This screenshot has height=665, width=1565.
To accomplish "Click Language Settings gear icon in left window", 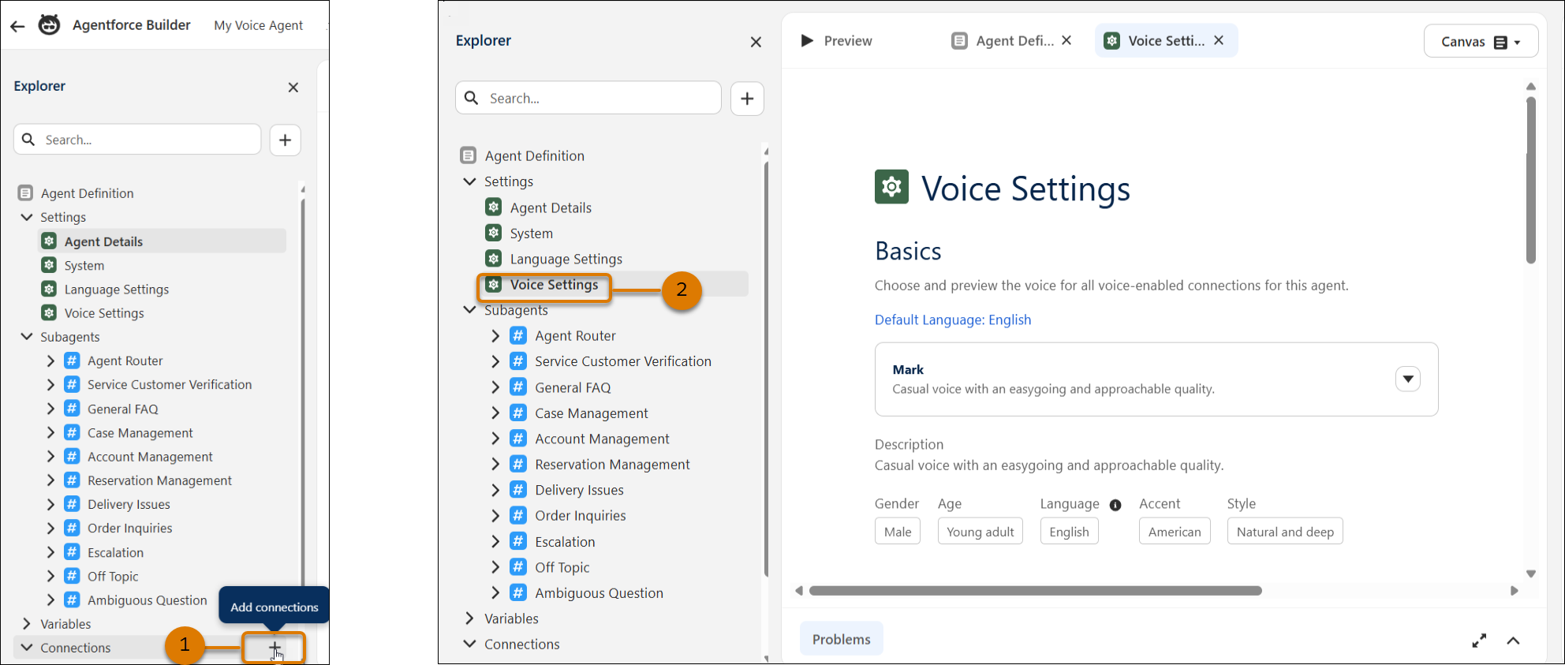I will (49, 289).
